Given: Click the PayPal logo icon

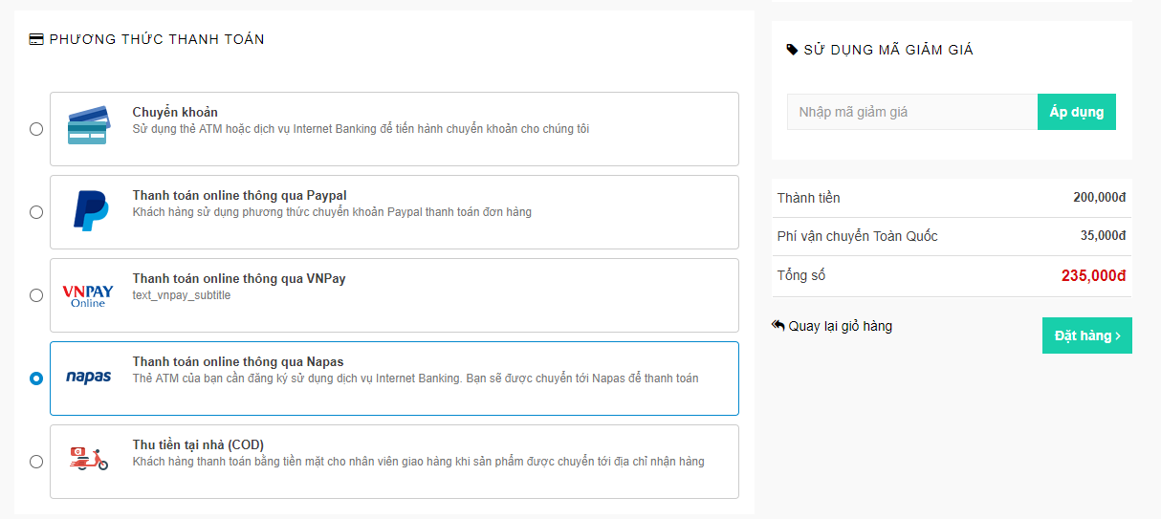Looking at the screenshot, I should [x=91, y=210].
